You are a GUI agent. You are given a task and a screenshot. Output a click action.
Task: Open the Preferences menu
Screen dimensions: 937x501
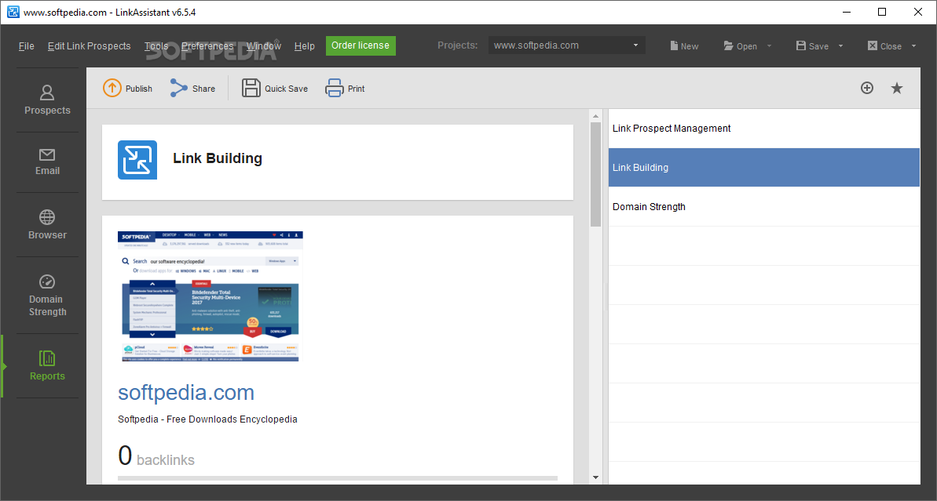pyautogui.click(x=207, y=46)
